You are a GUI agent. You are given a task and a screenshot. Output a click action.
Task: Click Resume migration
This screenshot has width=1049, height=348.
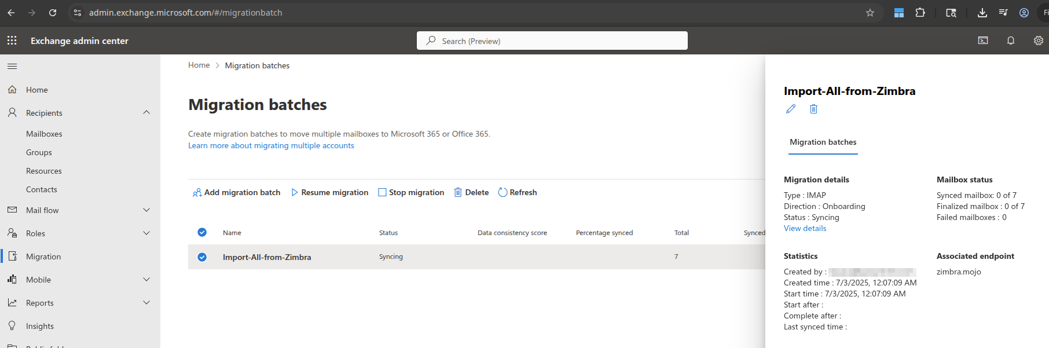(329, 192)
